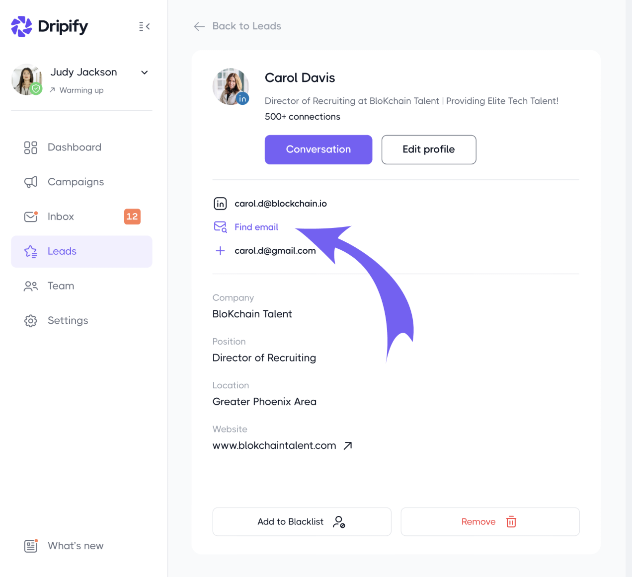Select carol.d@gmail.com email text
This screenshot has width=632, height=577.
(275, 251)
